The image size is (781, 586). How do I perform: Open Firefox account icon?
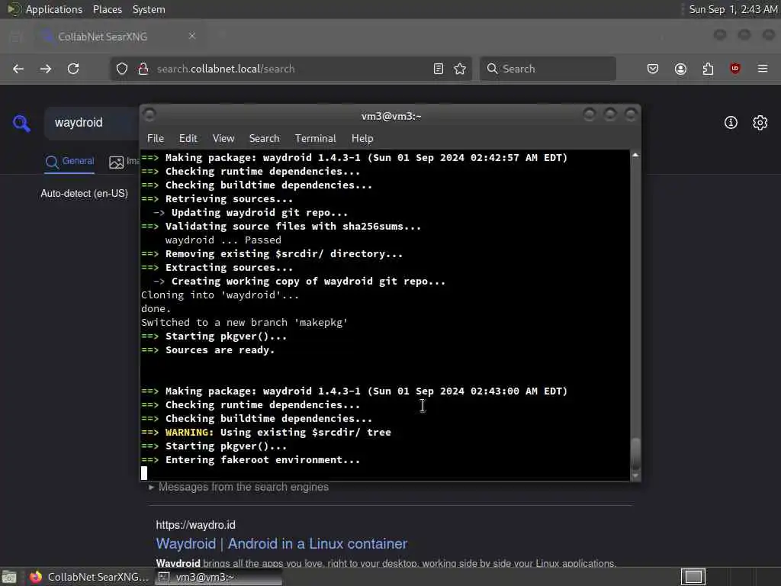tap(680, 69)
